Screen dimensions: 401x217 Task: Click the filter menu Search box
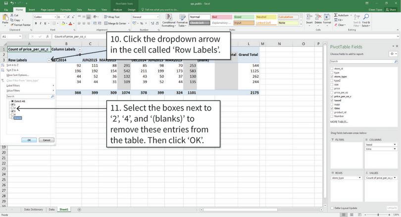point(30,97)
